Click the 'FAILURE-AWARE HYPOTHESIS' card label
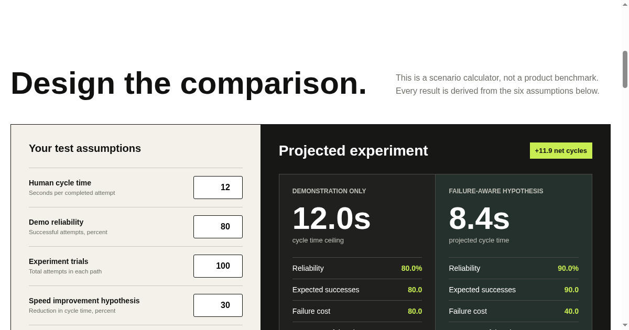The image size is (629, 330). coord(496,191)
